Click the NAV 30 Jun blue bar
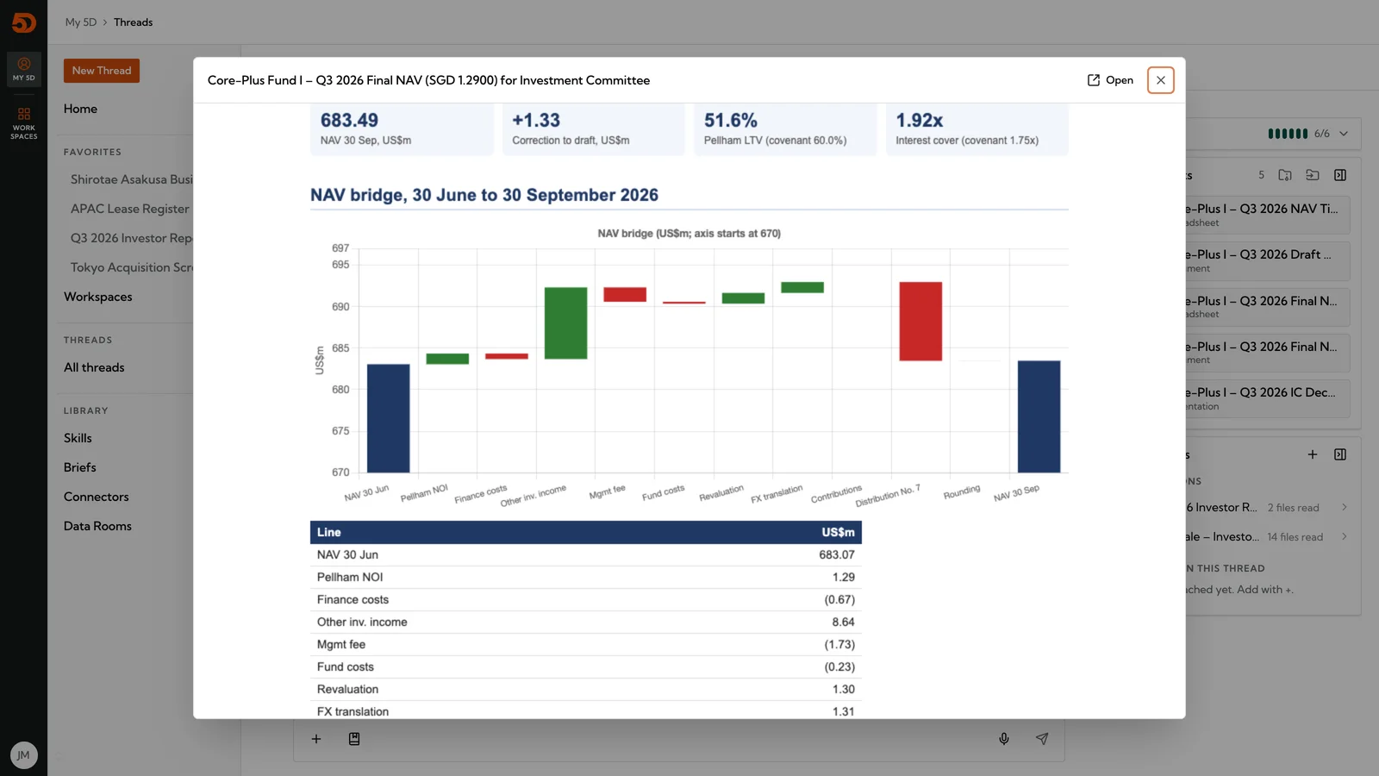 (389, 418)
